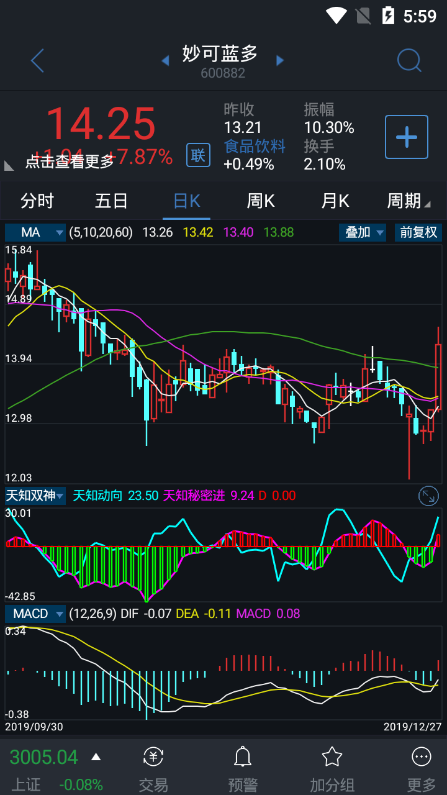
Task: Select the 五日 tab
Action: point(112,201)
